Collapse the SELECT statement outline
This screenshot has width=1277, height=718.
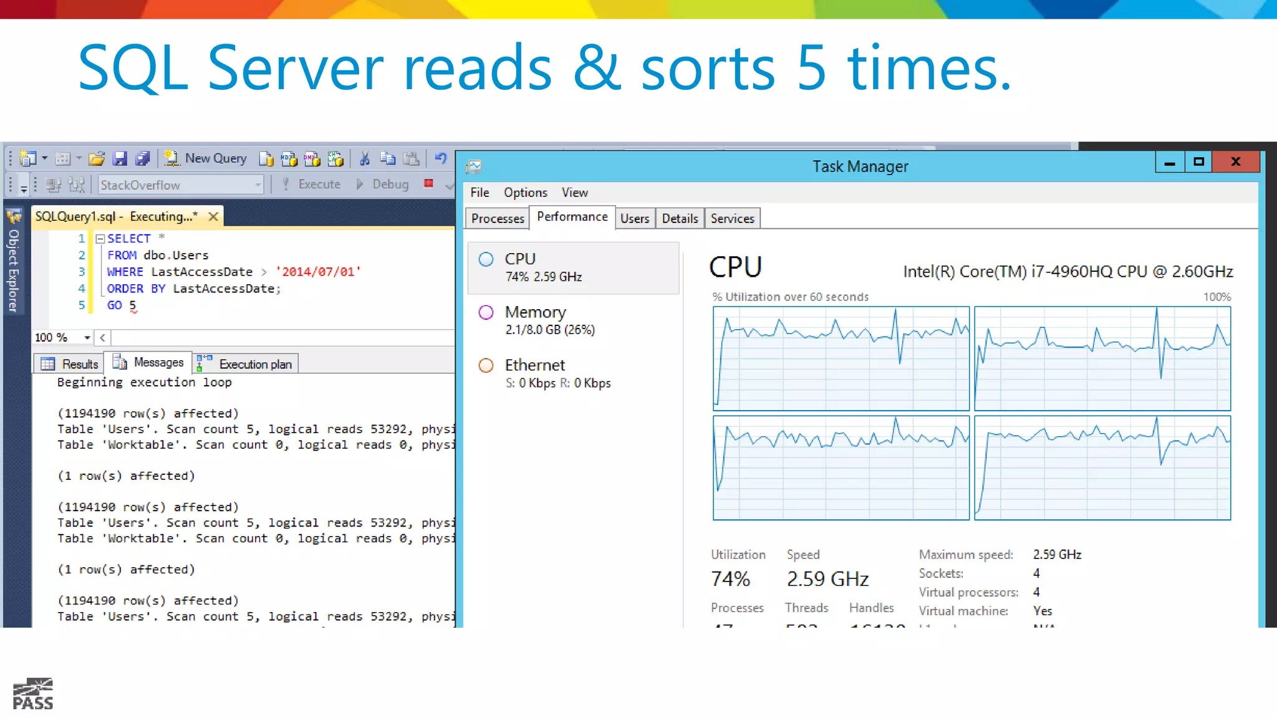[x=100, y=239]
